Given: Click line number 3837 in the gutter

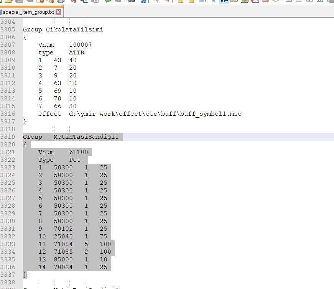Looking at the screenshot, I should click(x=8, y=275).
